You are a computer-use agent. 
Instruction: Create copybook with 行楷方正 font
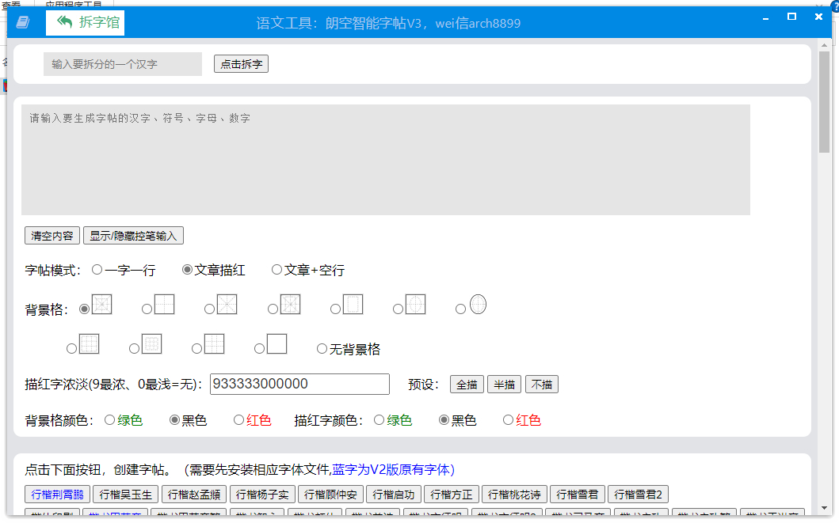point(452,495)
